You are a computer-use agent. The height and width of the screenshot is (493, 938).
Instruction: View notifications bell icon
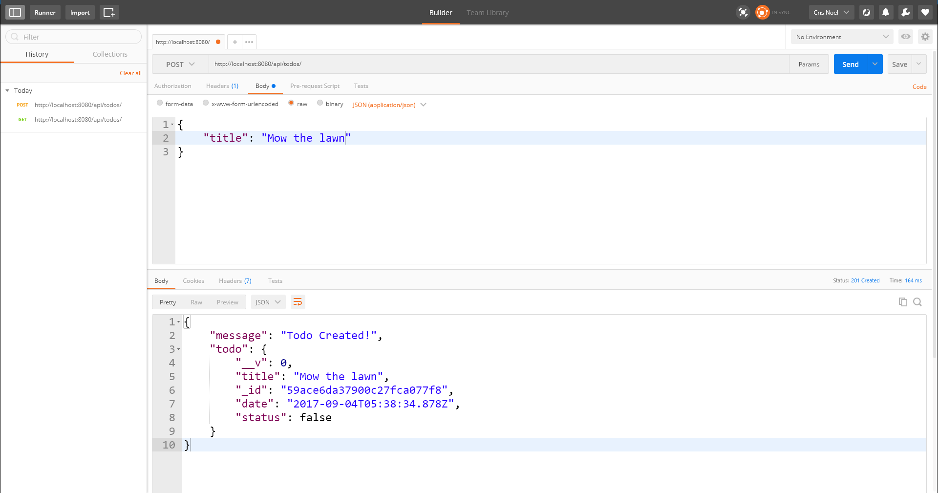tap(886, 12)
